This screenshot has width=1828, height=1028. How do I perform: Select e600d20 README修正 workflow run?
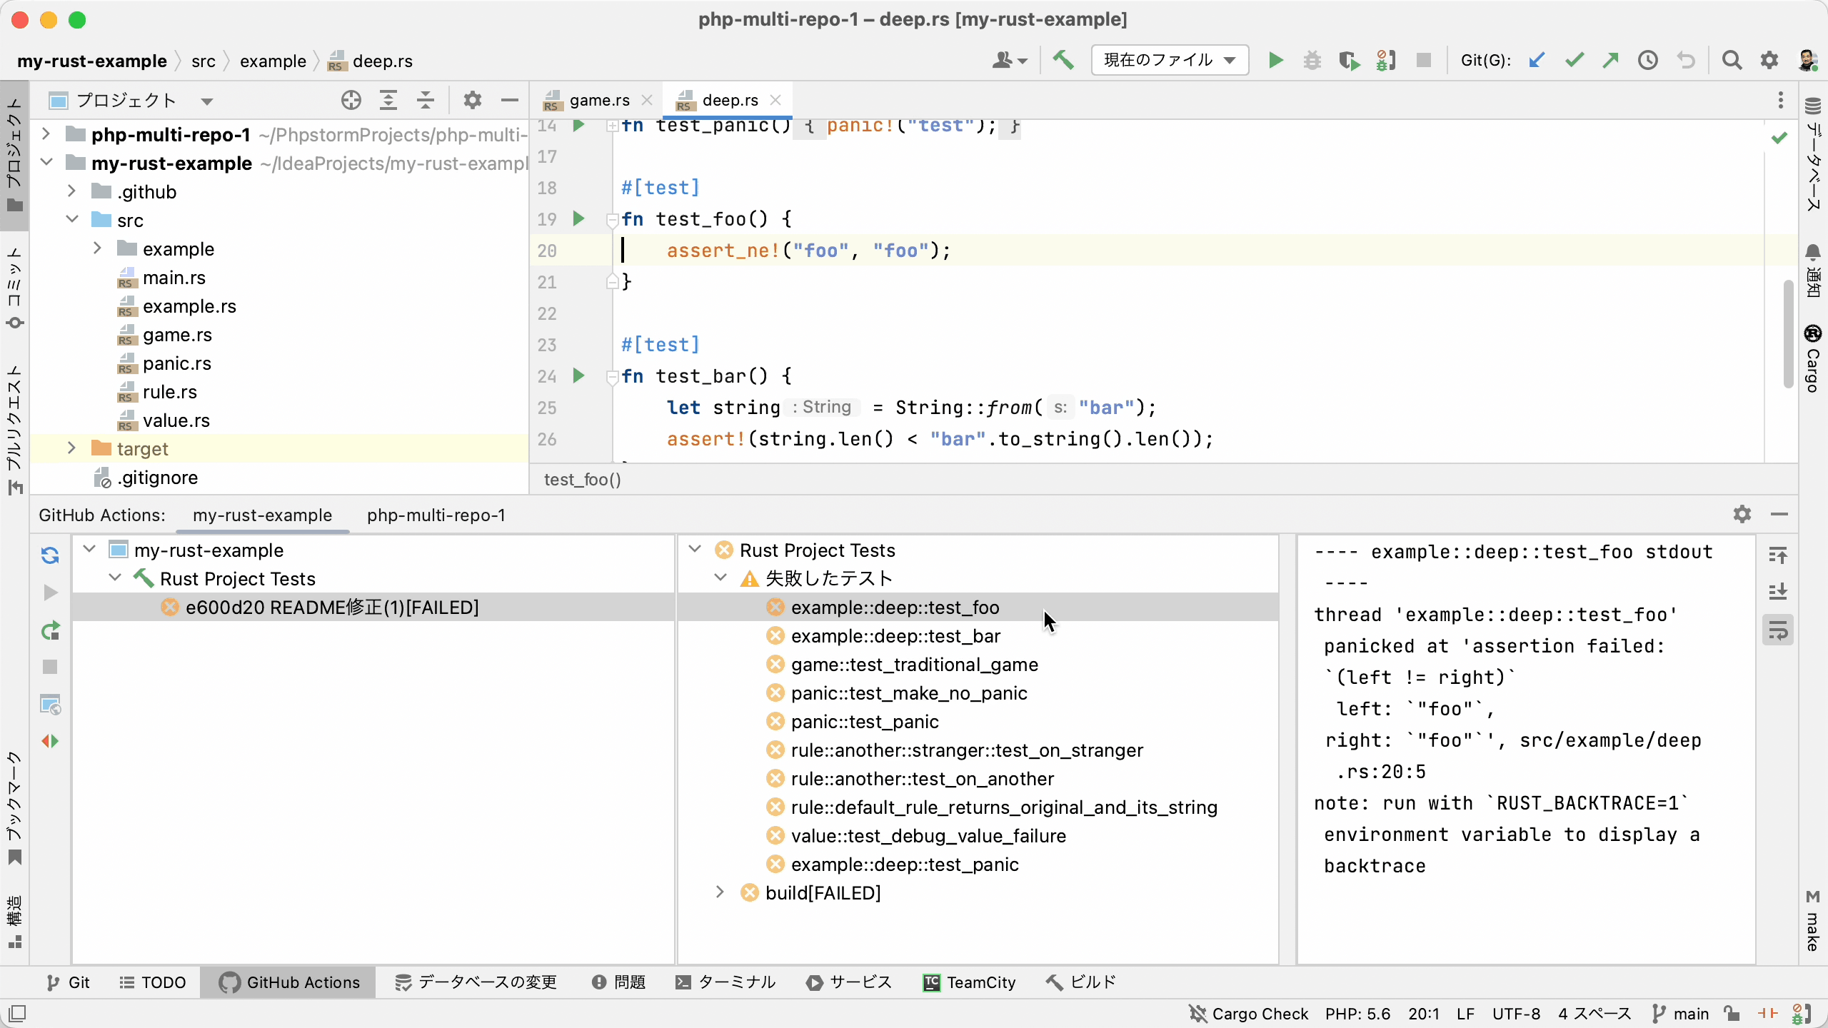pyautogui.click(x=332, y=608)
